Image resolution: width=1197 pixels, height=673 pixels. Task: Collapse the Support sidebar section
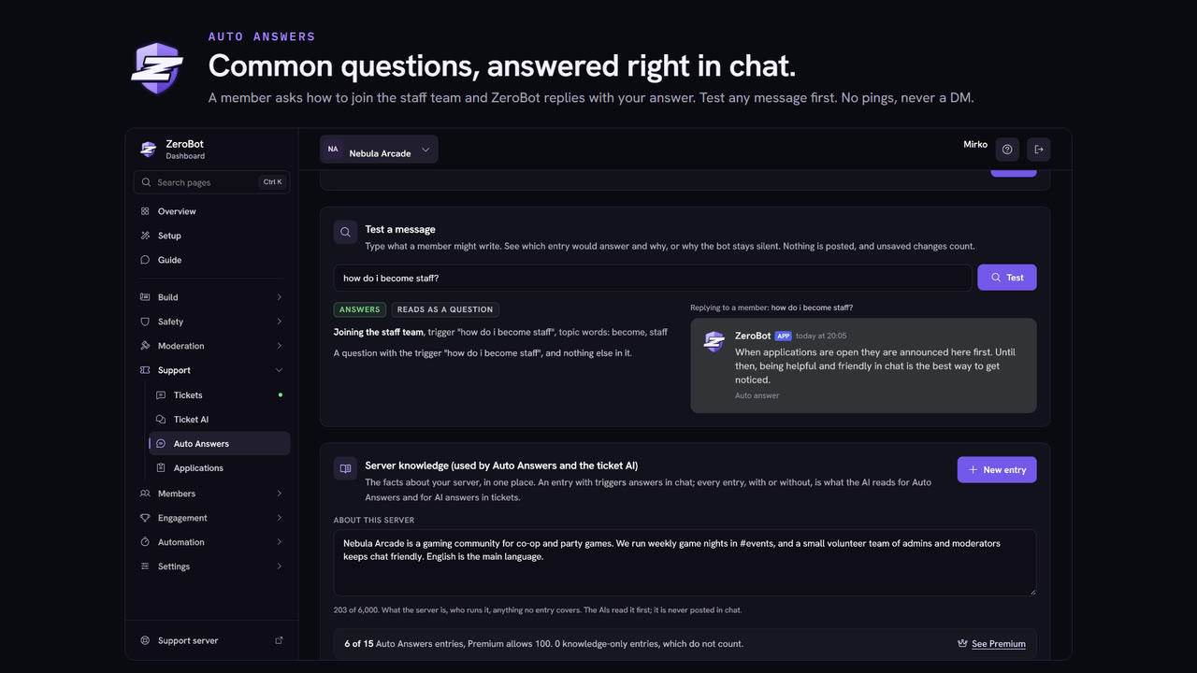(211, 370)
